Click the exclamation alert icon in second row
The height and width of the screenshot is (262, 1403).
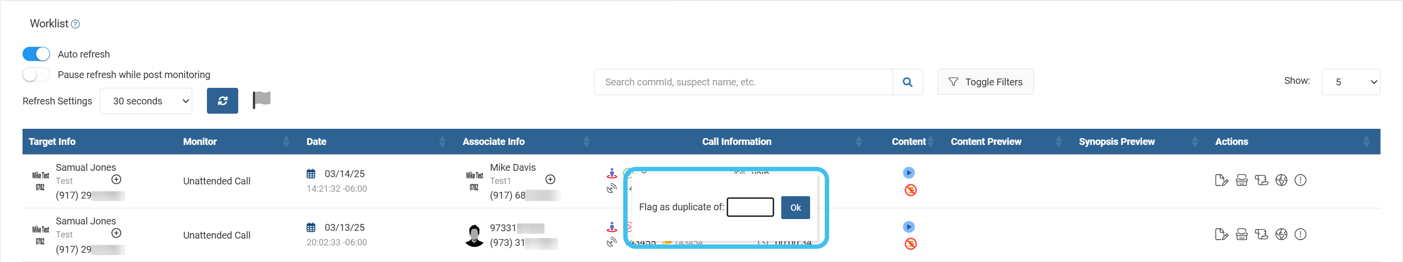(1300, 234)
